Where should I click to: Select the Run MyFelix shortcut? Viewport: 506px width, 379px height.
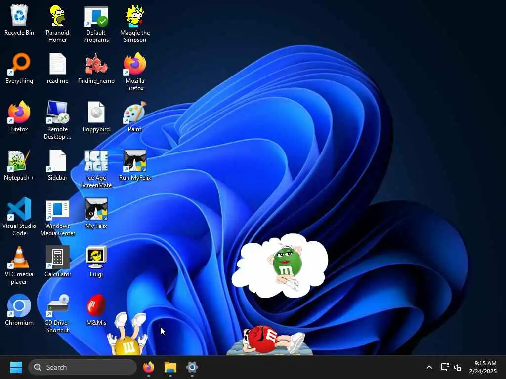point(135,165)
